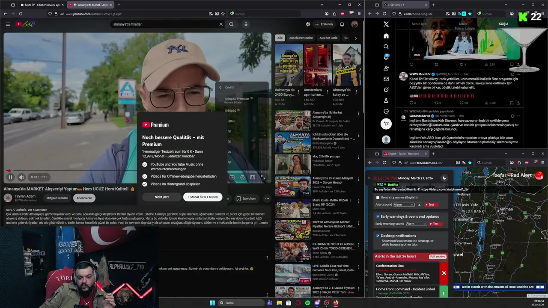
Task: Open the Windows Start menu
Action: pyautogui.click(x=212, y=303)
